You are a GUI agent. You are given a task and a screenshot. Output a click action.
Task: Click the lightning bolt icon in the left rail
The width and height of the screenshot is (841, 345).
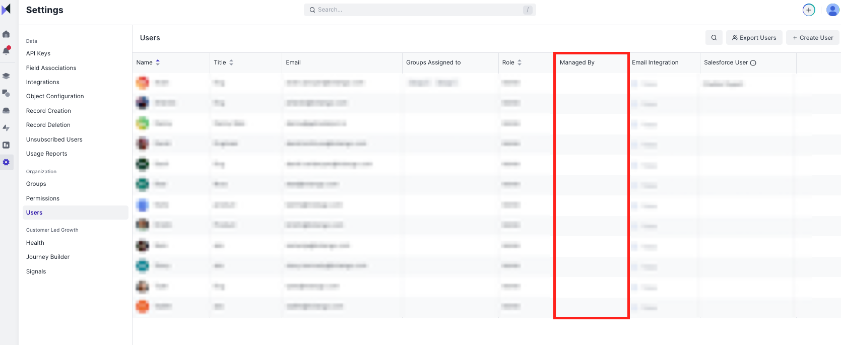pyautogui.click(x=6, y=128)
